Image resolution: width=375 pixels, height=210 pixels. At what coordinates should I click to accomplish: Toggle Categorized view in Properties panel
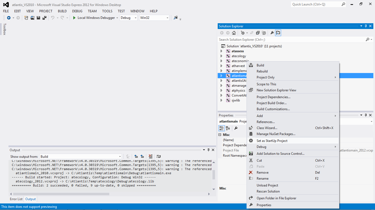tap(222, 128)
